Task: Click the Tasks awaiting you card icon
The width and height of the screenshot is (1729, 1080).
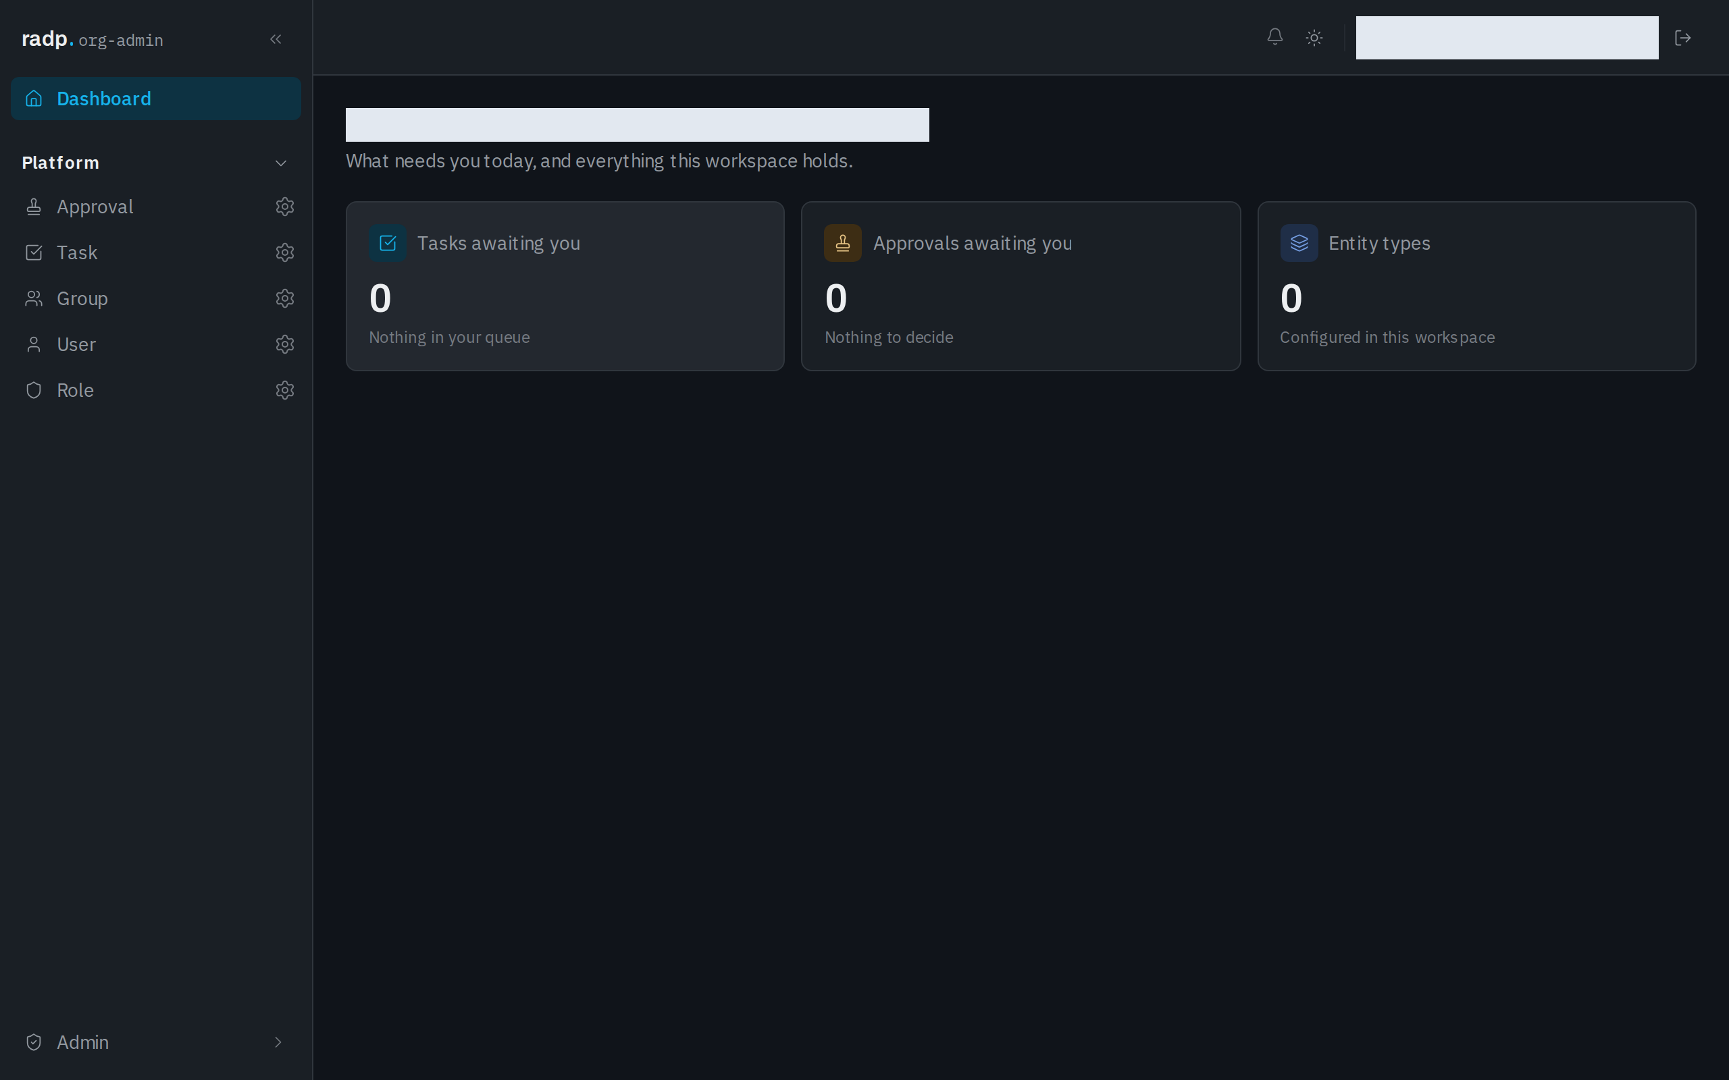Action: click(x=388, y=243)
